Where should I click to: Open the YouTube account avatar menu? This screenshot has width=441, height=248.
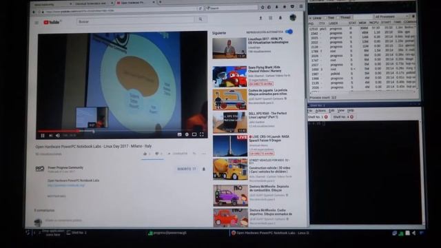pos(293,17)
